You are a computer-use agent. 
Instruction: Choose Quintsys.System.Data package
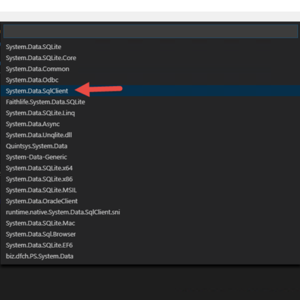pos(150,146)
